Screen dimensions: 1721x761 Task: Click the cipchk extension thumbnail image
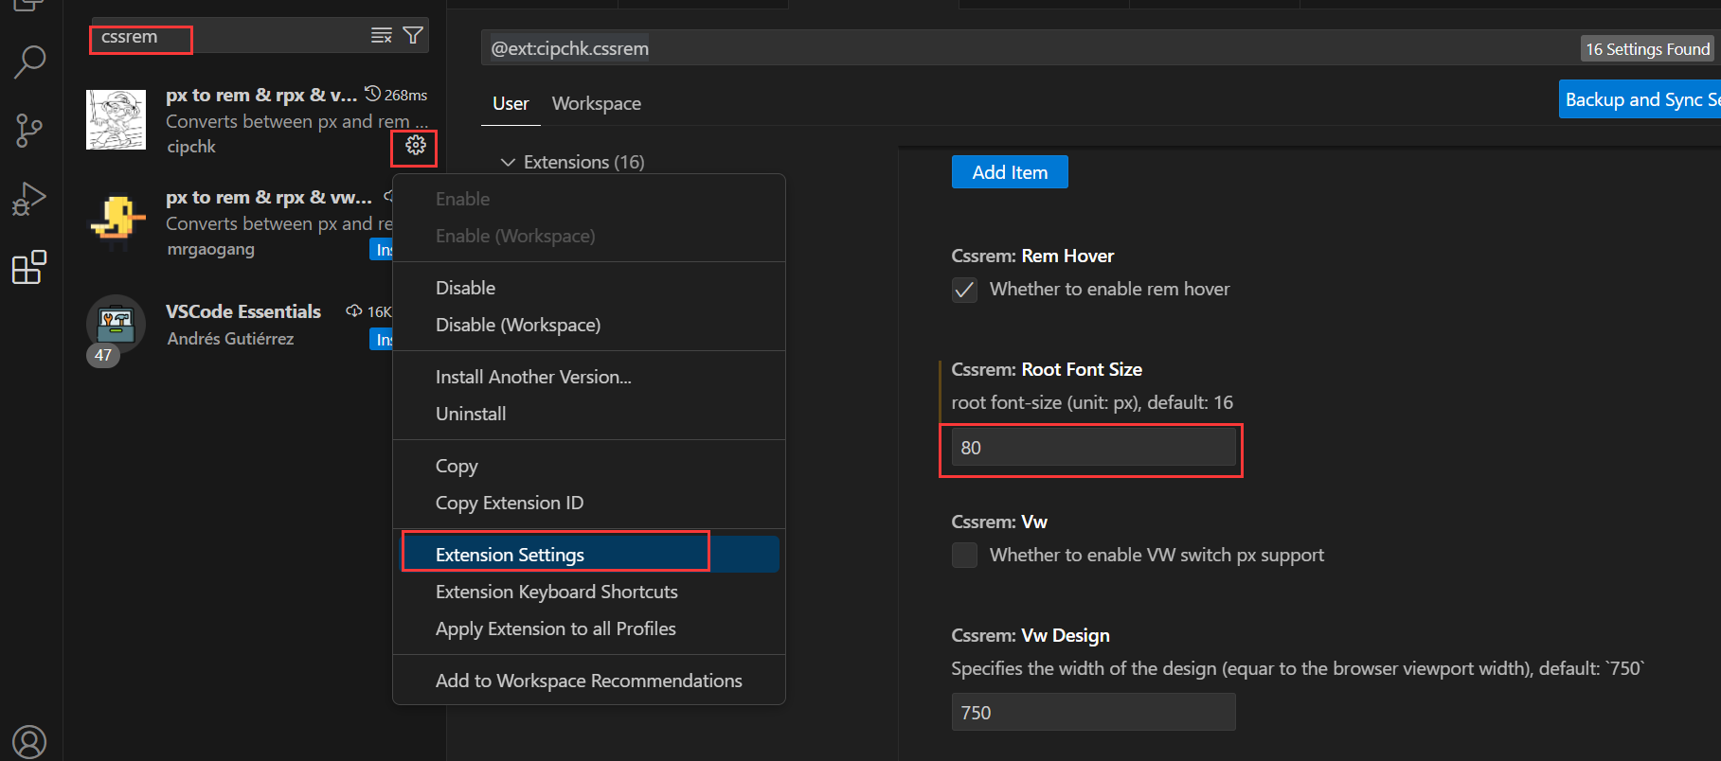[x=116, y=120]
